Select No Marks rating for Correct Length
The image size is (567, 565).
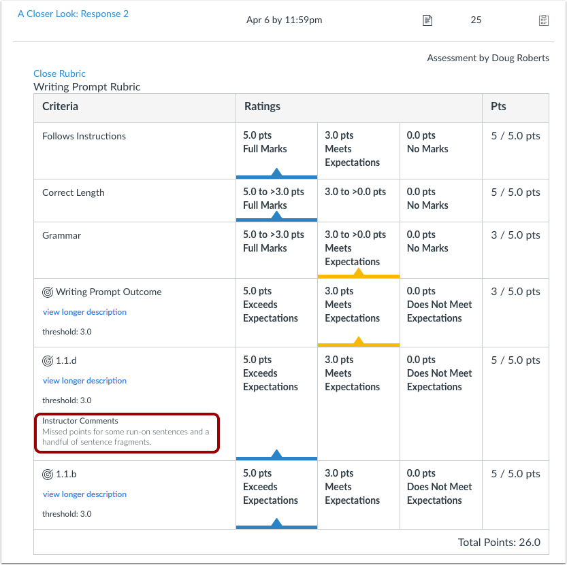click(x=440, y=199)
